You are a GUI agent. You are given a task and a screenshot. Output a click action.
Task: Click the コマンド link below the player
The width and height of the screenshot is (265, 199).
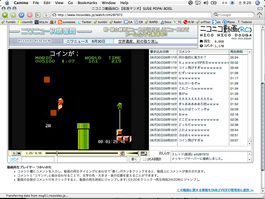14,159
